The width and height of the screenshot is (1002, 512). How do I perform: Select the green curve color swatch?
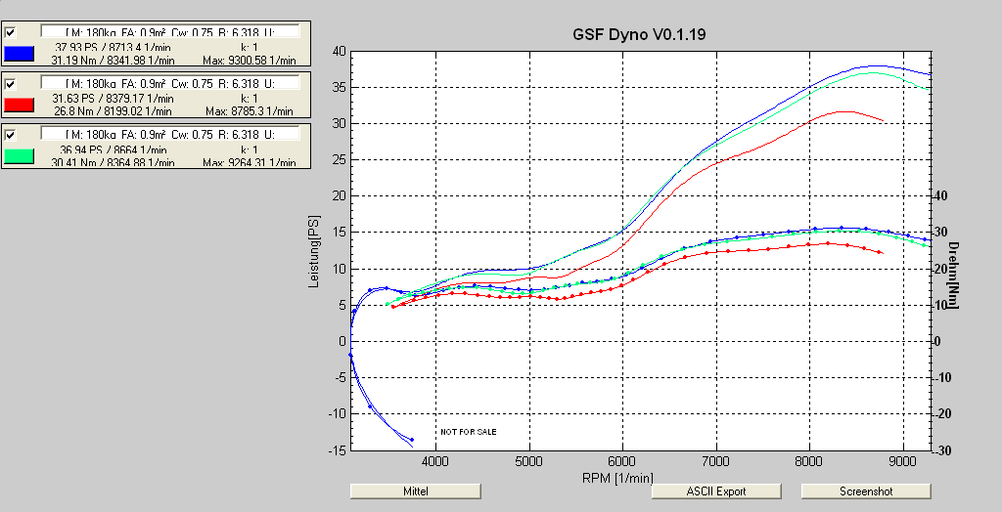coord(20,155)
